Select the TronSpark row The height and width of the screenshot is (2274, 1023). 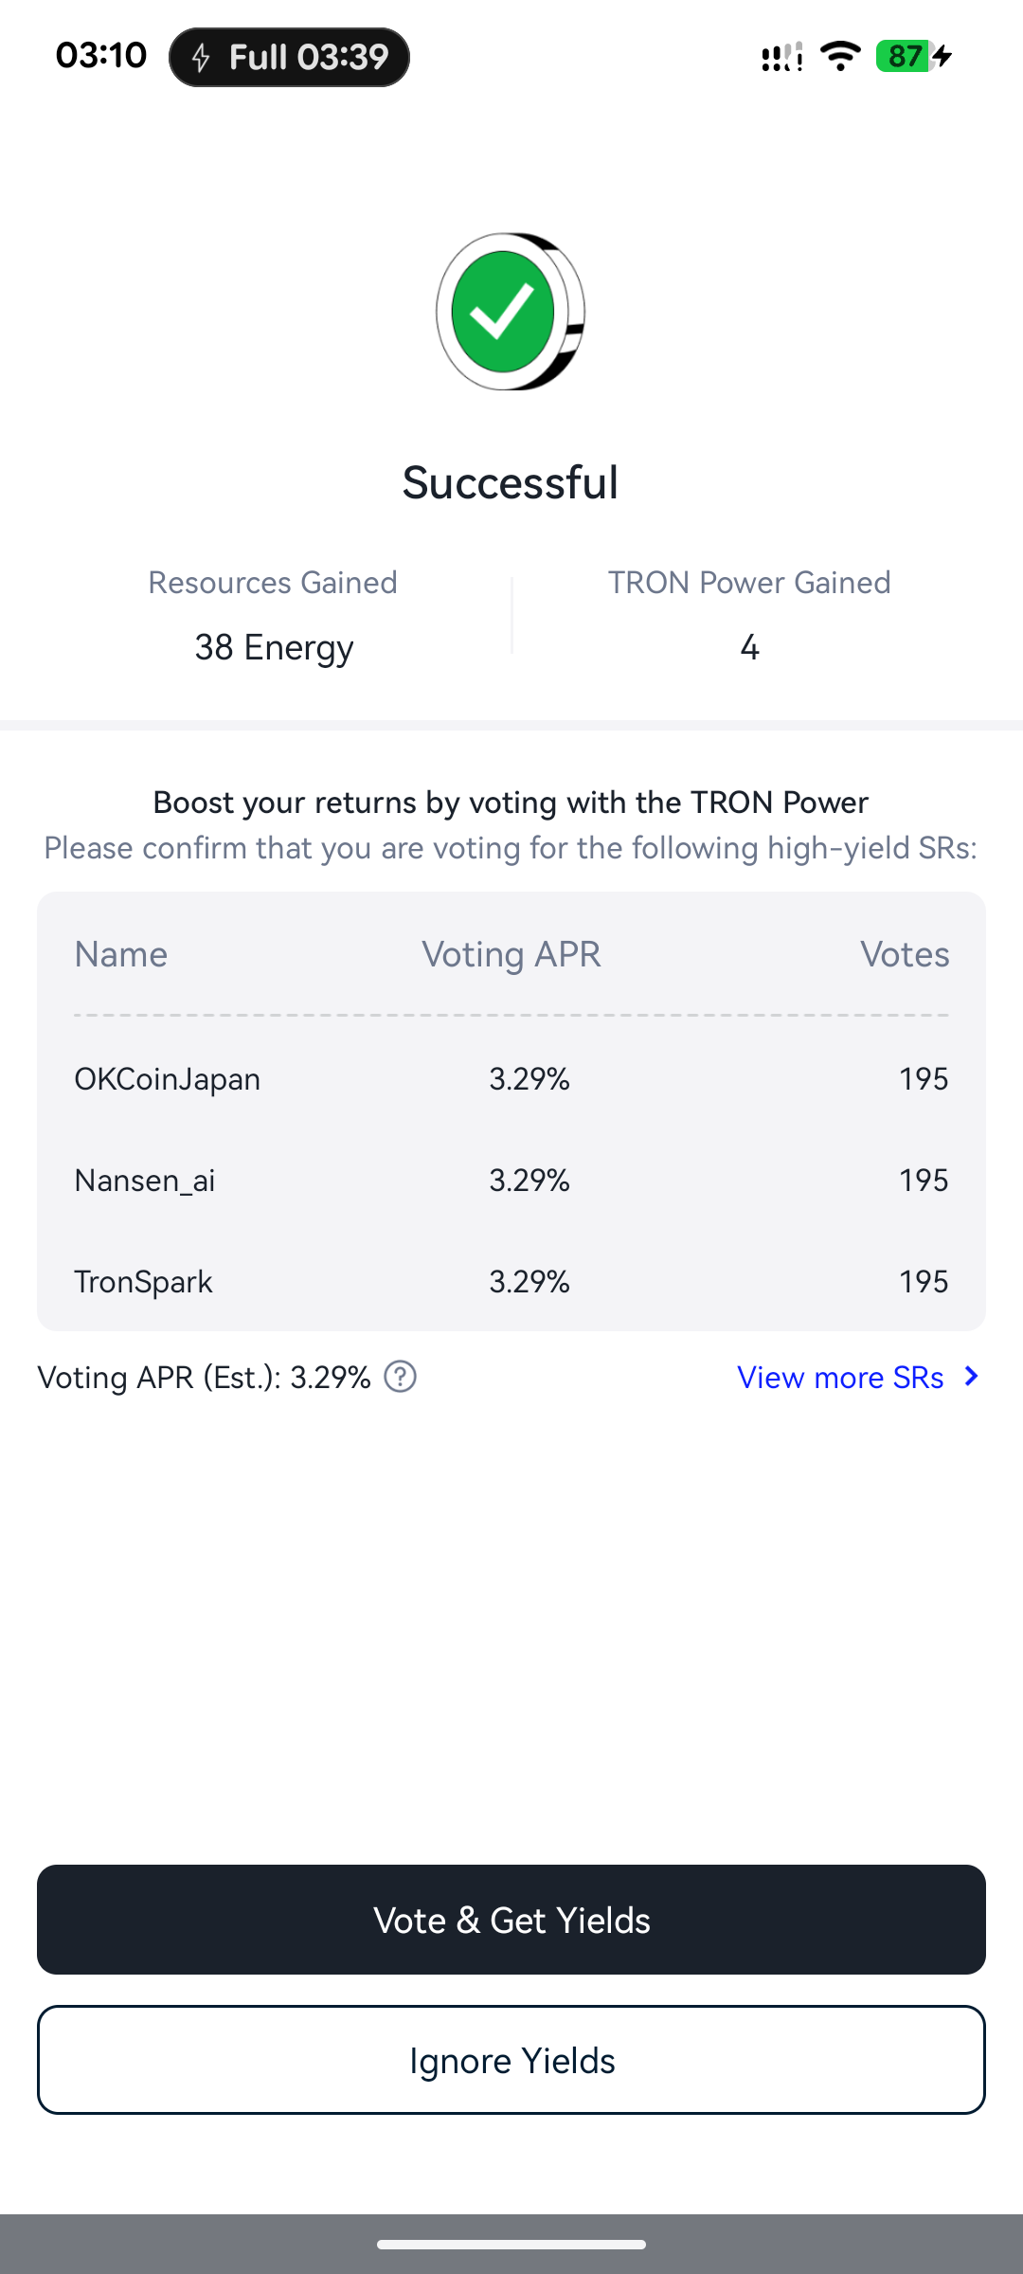coord(511,1282)
